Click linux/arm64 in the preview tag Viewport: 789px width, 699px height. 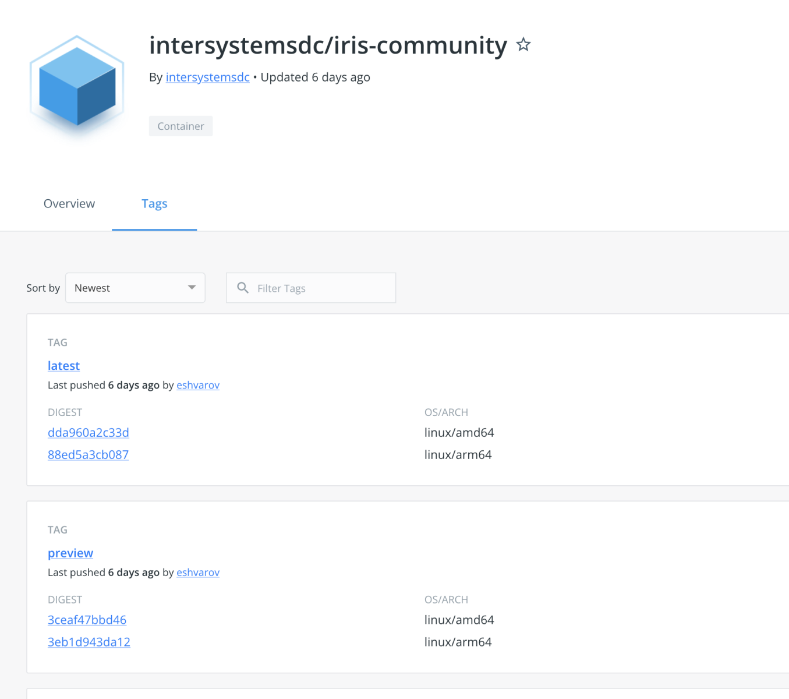pyautogui.click(x=458, y=642)
